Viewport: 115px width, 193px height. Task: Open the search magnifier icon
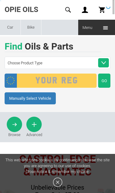coord(68,10)
